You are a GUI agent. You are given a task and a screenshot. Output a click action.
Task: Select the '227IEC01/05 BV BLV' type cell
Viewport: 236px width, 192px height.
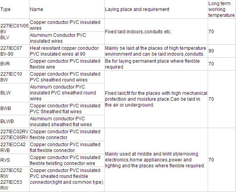point(15,32)
